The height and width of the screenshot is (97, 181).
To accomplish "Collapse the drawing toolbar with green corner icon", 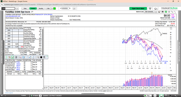I will [x=47, y=56].
